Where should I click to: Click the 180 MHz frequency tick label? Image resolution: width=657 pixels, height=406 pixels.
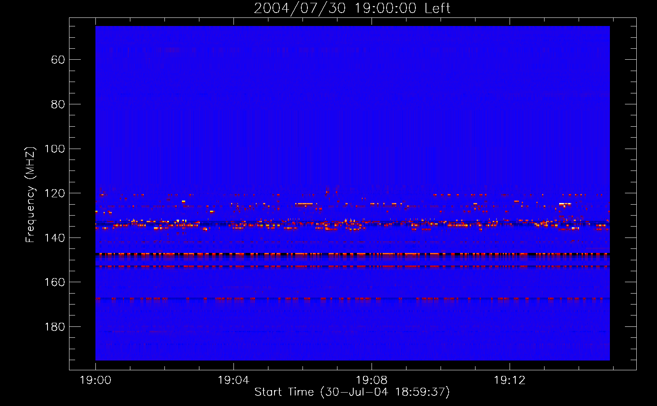54,327
